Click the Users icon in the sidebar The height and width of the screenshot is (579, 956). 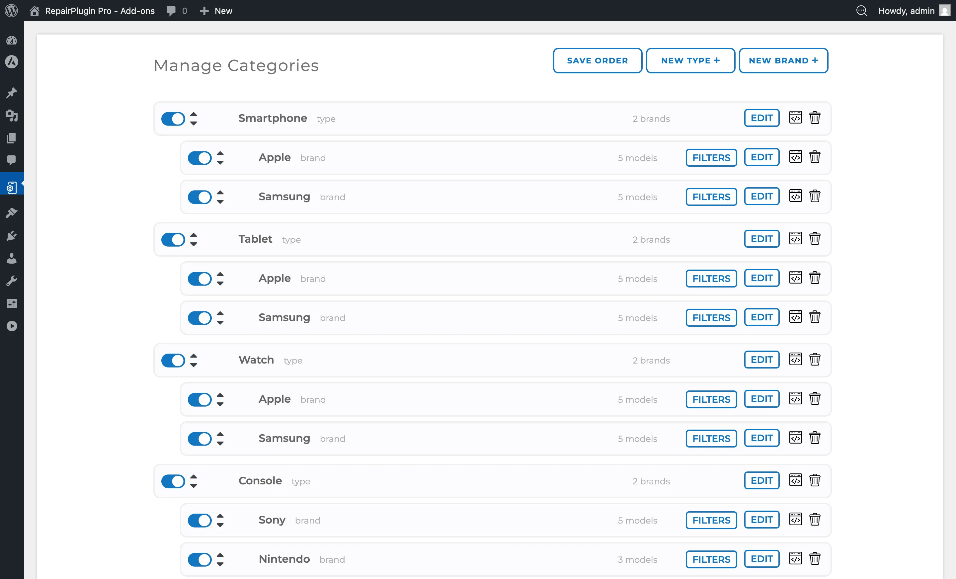[12, 258]
